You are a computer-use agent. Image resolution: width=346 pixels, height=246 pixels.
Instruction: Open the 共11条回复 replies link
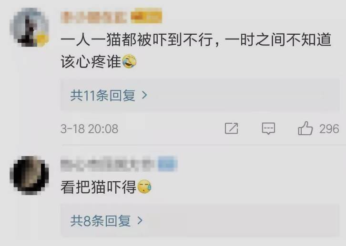[103, 95]
